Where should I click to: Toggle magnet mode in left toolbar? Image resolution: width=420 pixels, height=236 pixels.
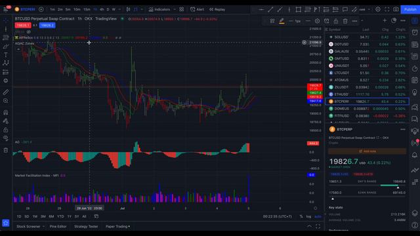point(6,112)
